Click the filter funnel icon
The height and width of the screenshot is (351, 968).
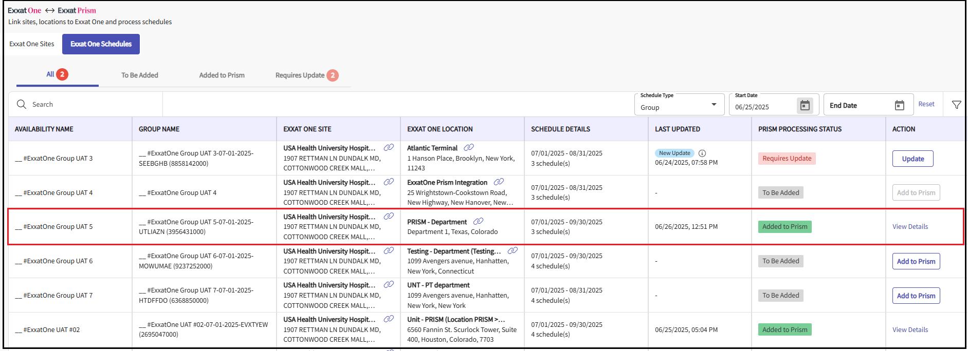point(956,105)
